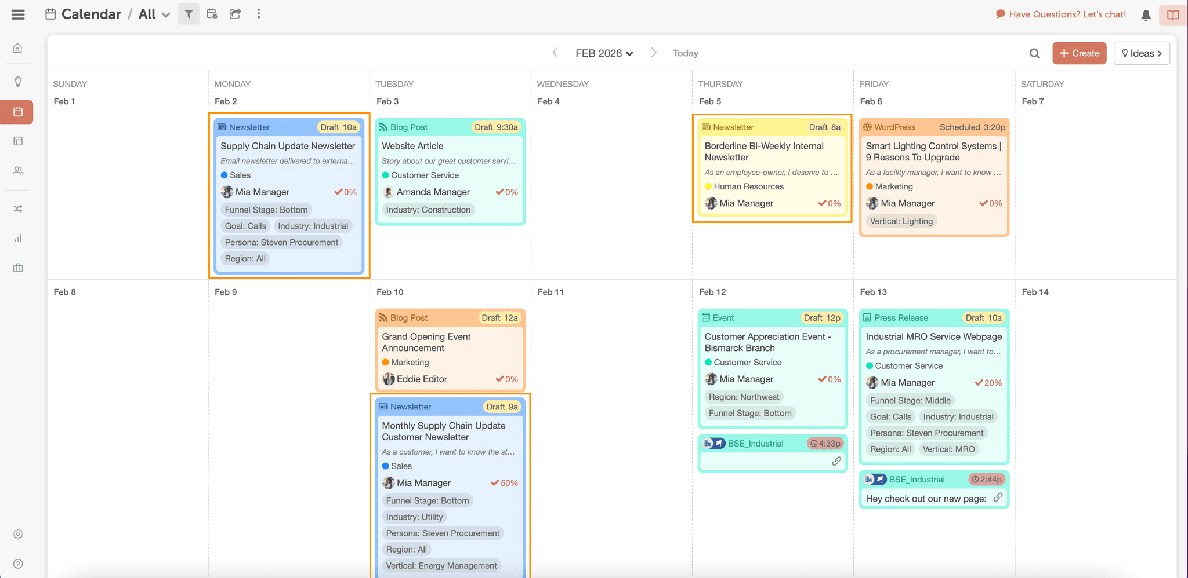The image size is (1188, 578).
Task: Click the Briefcase icon in the sidebar
Action: (x=17, y=268)
